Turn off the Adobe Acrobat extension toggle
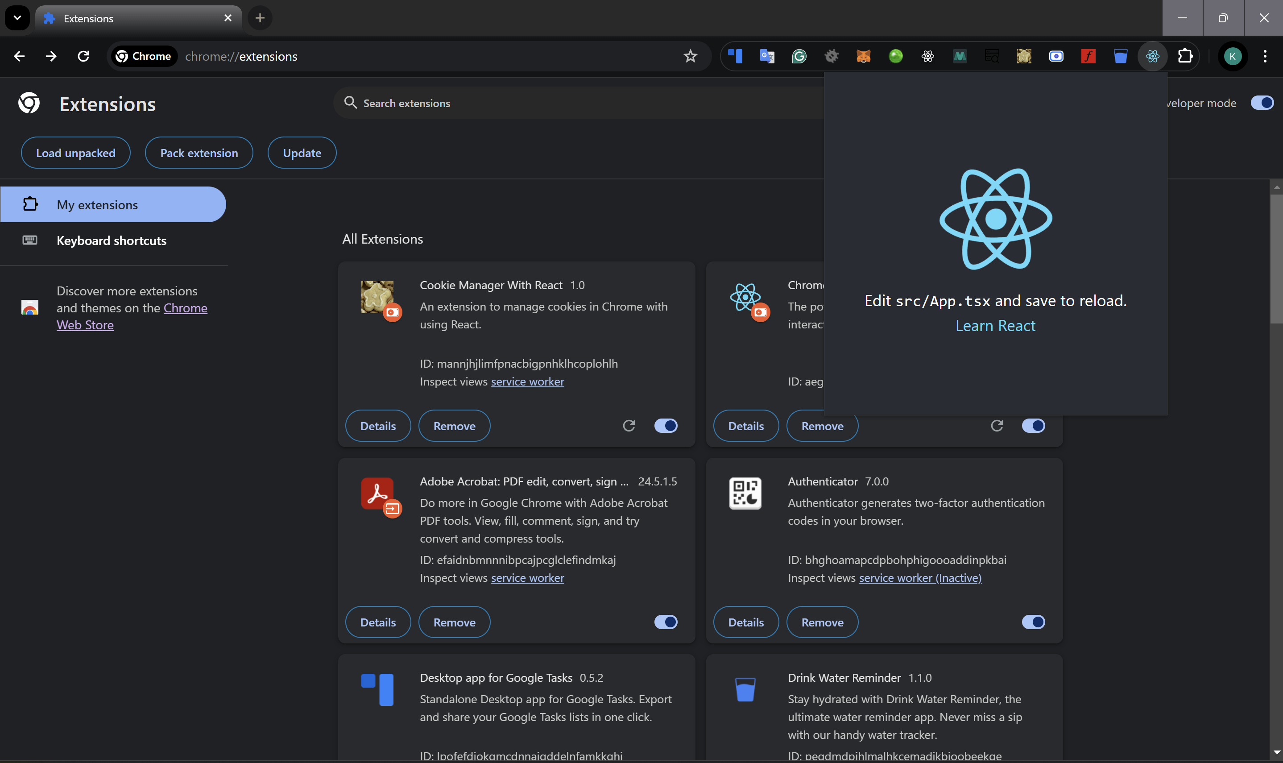This screenshot has height=763, width=1283. (x=666, y=622)
